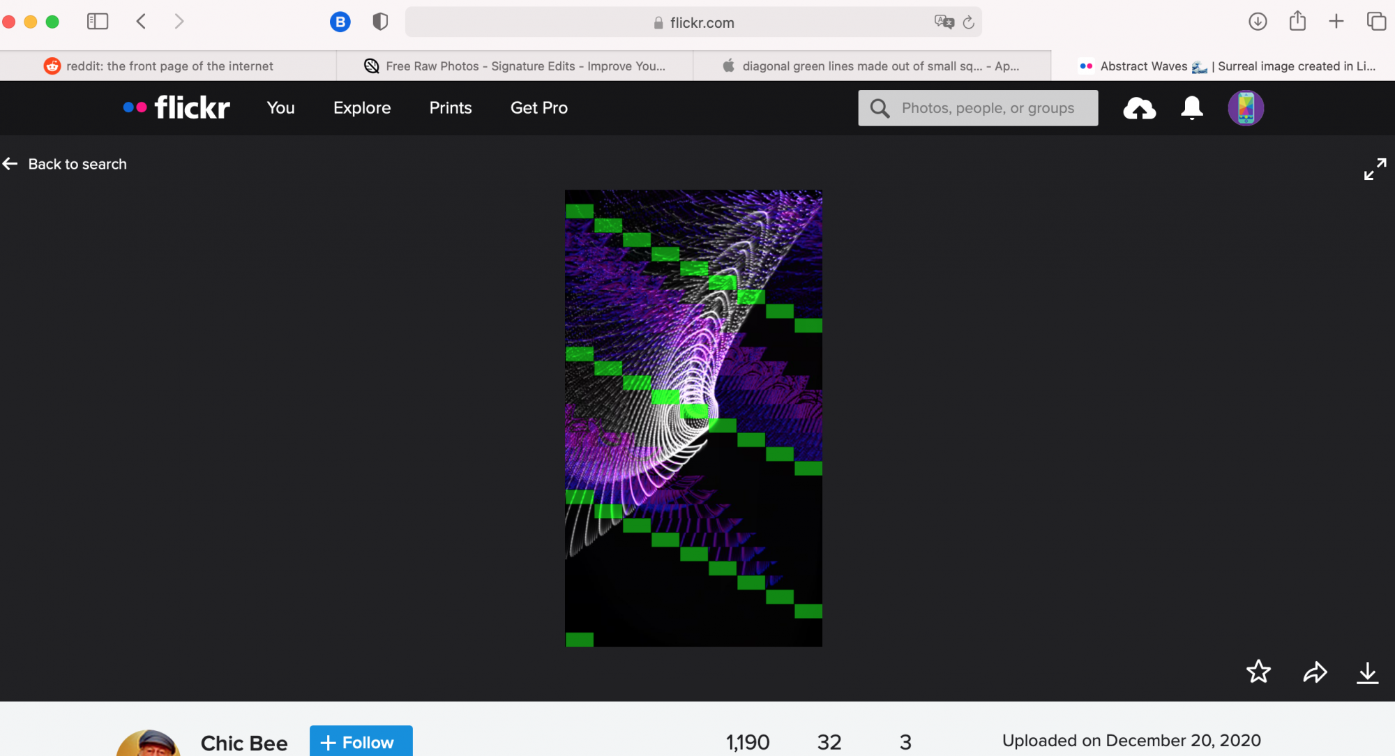Image resolution: width=1395 pixels, height=756 pixels.
Task: Open the Prints menu
Action: pos(451,108)
